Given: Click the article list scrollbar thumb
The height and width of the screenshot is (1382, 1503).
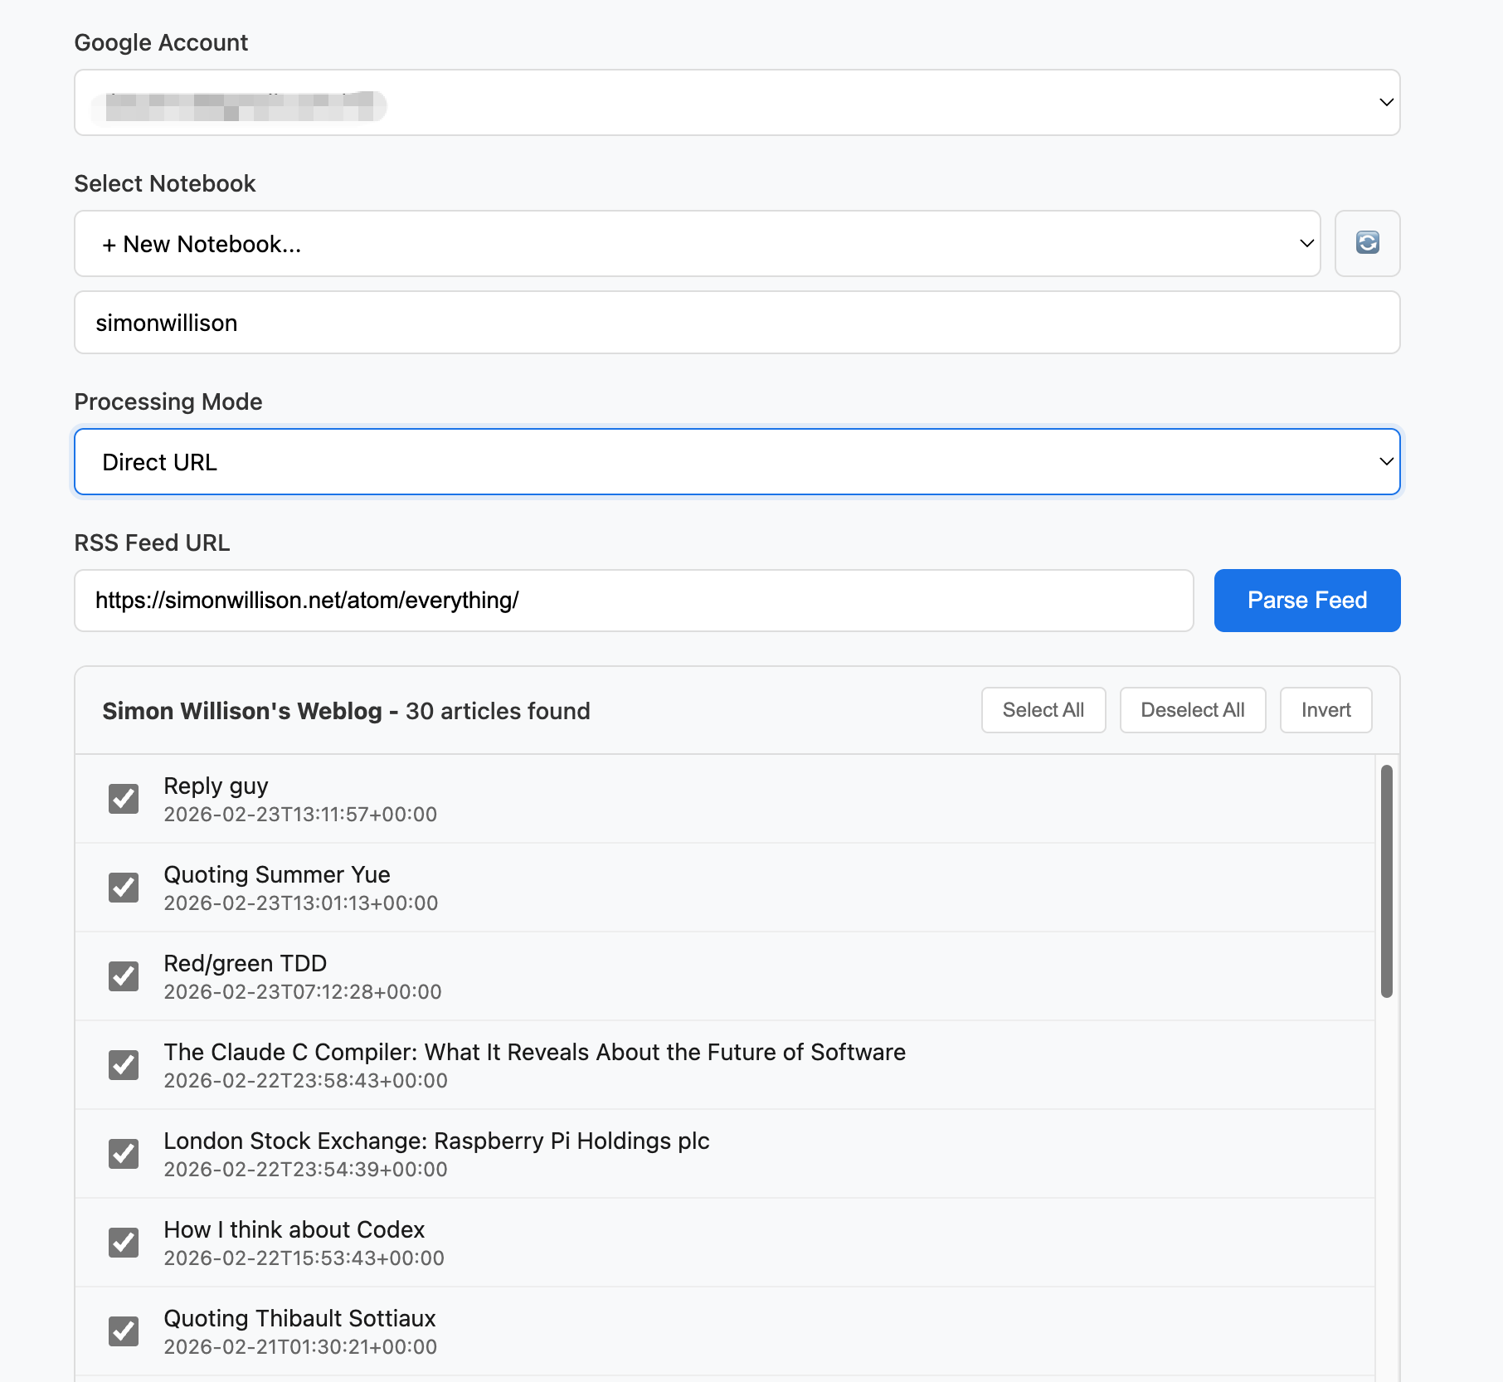Looking at the screenshot, I should point(1386,881).
